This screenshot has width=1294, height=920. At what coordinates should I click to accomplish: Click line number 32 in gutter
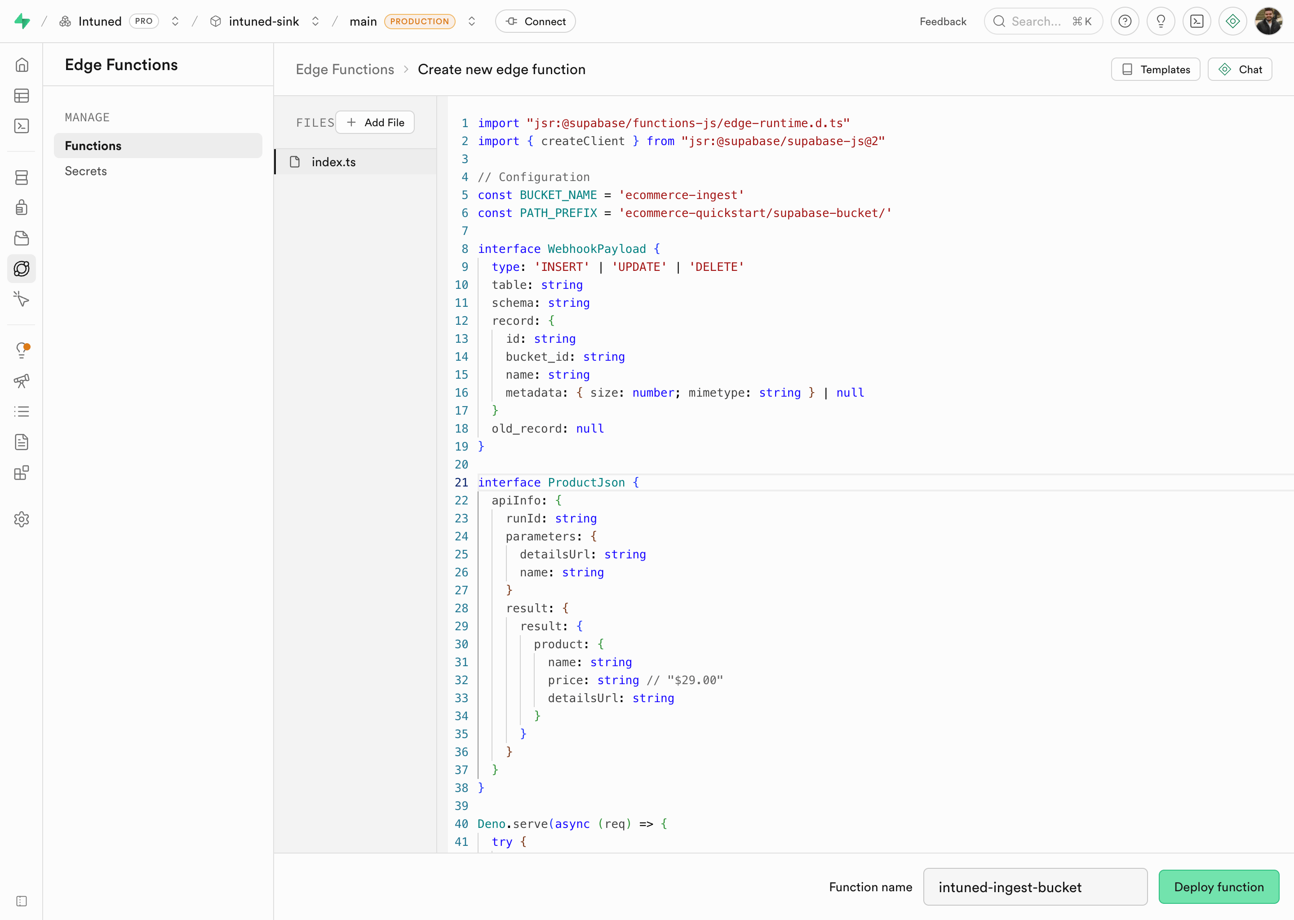coord(461,680)
